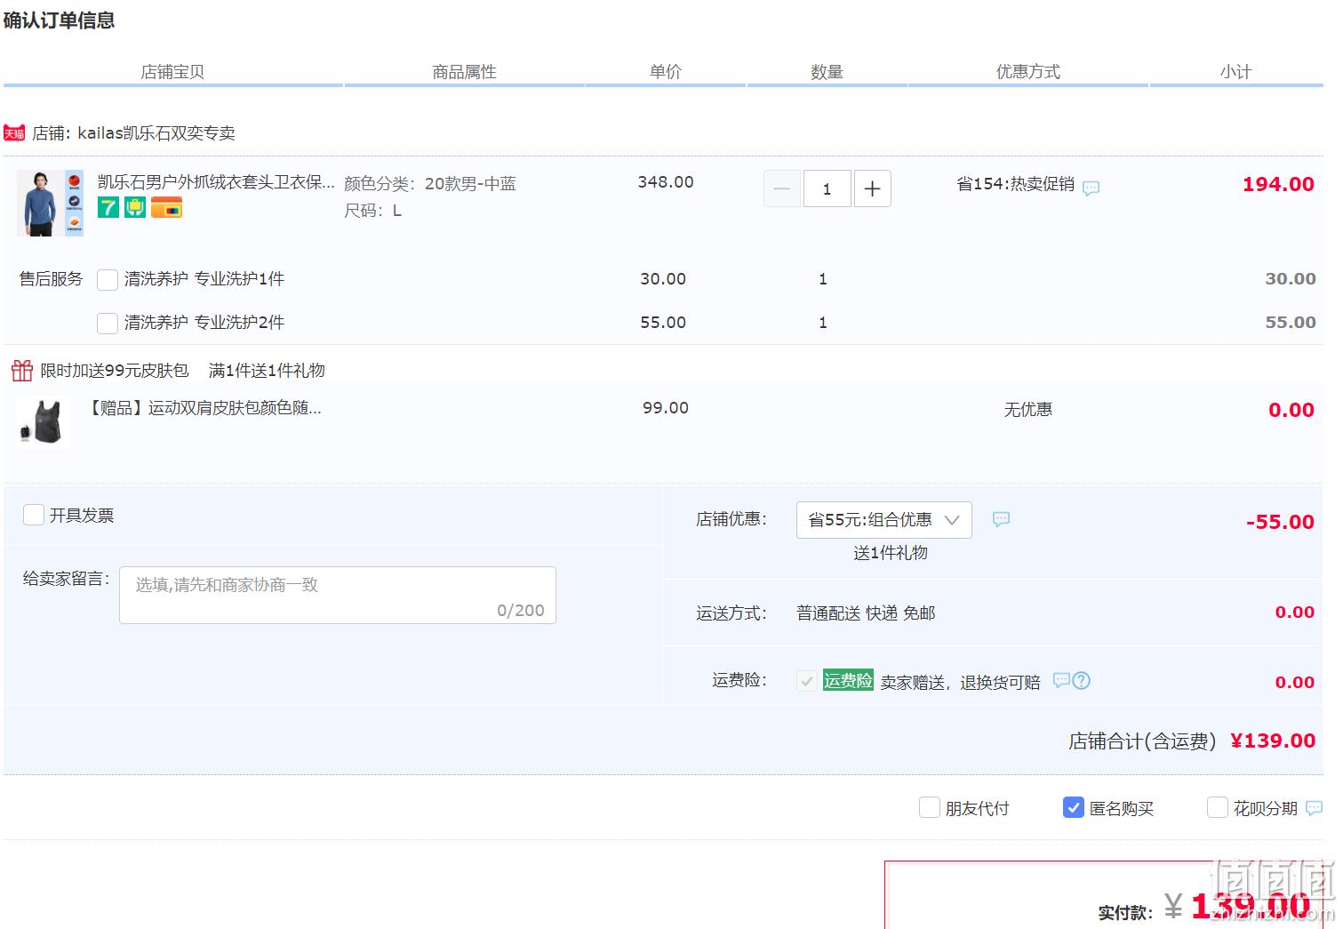Click 限时加送99元皮肤包 promotion text

(x=115, y=371)
